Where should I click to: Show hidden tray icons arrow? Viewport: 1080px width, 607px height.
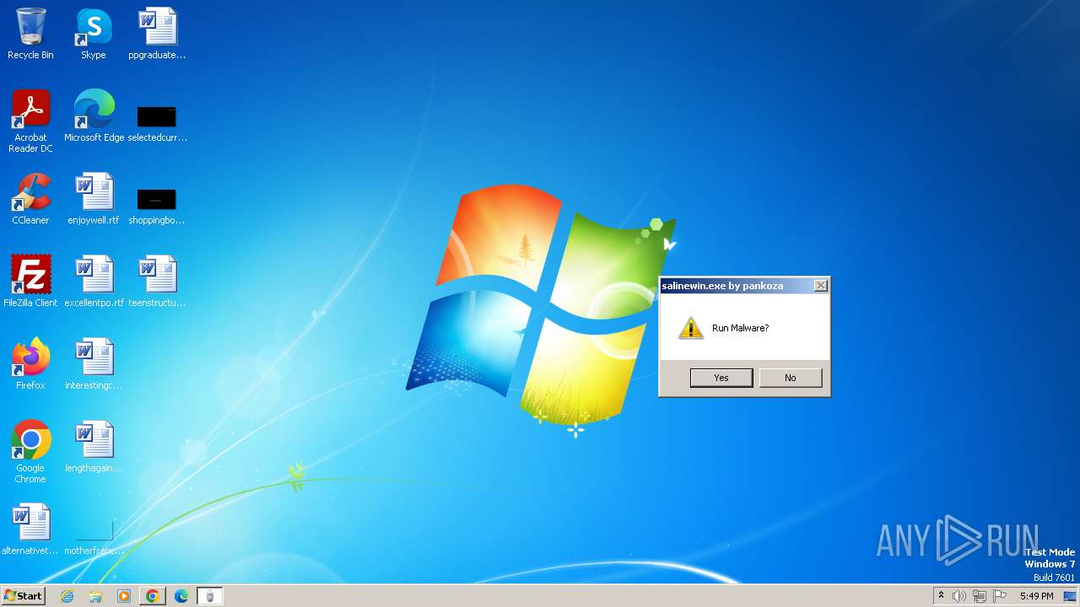coord(941,596)
